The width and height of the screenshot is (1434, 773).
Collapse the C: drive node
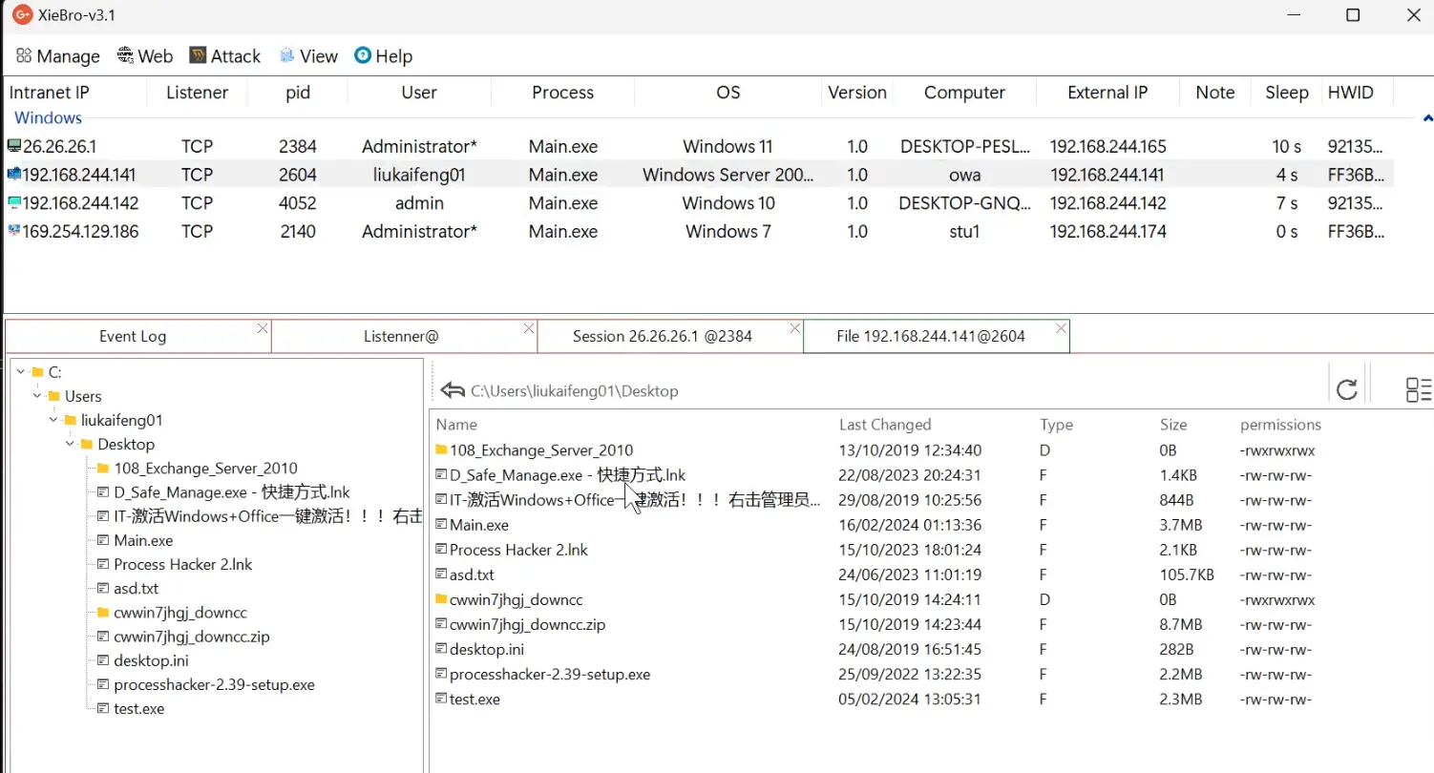click(21, 371)
